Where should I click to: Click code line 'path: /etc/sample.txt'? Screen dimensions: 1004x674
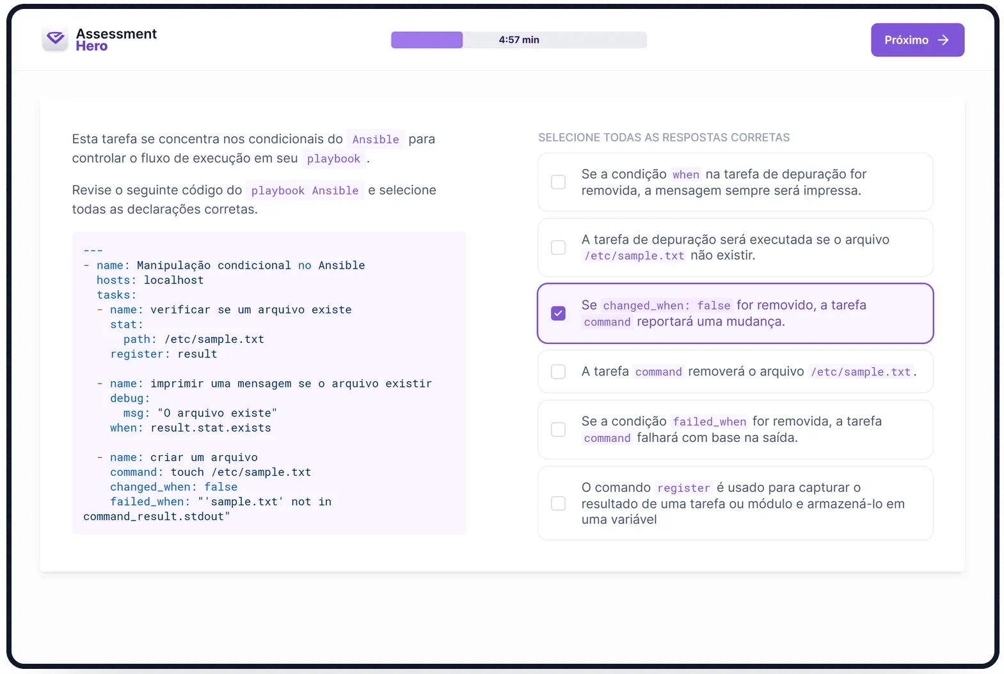(x=193, y=339)
